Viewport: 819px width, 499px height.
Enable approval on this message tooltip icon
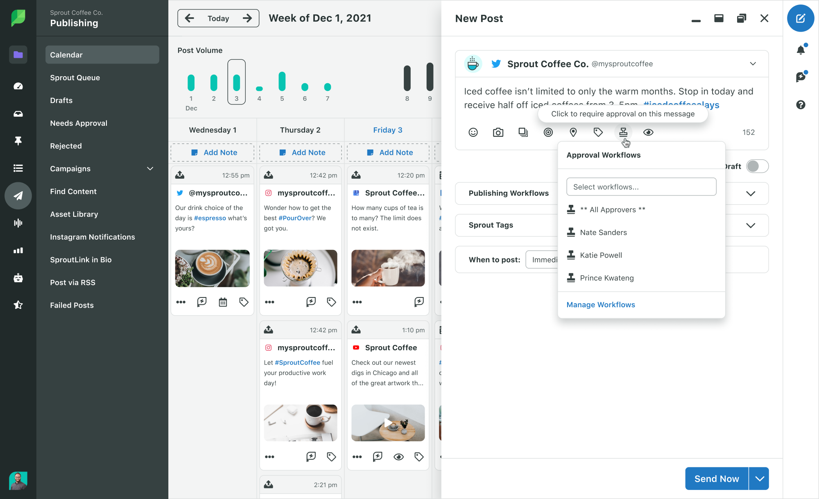tap(623, 132)
